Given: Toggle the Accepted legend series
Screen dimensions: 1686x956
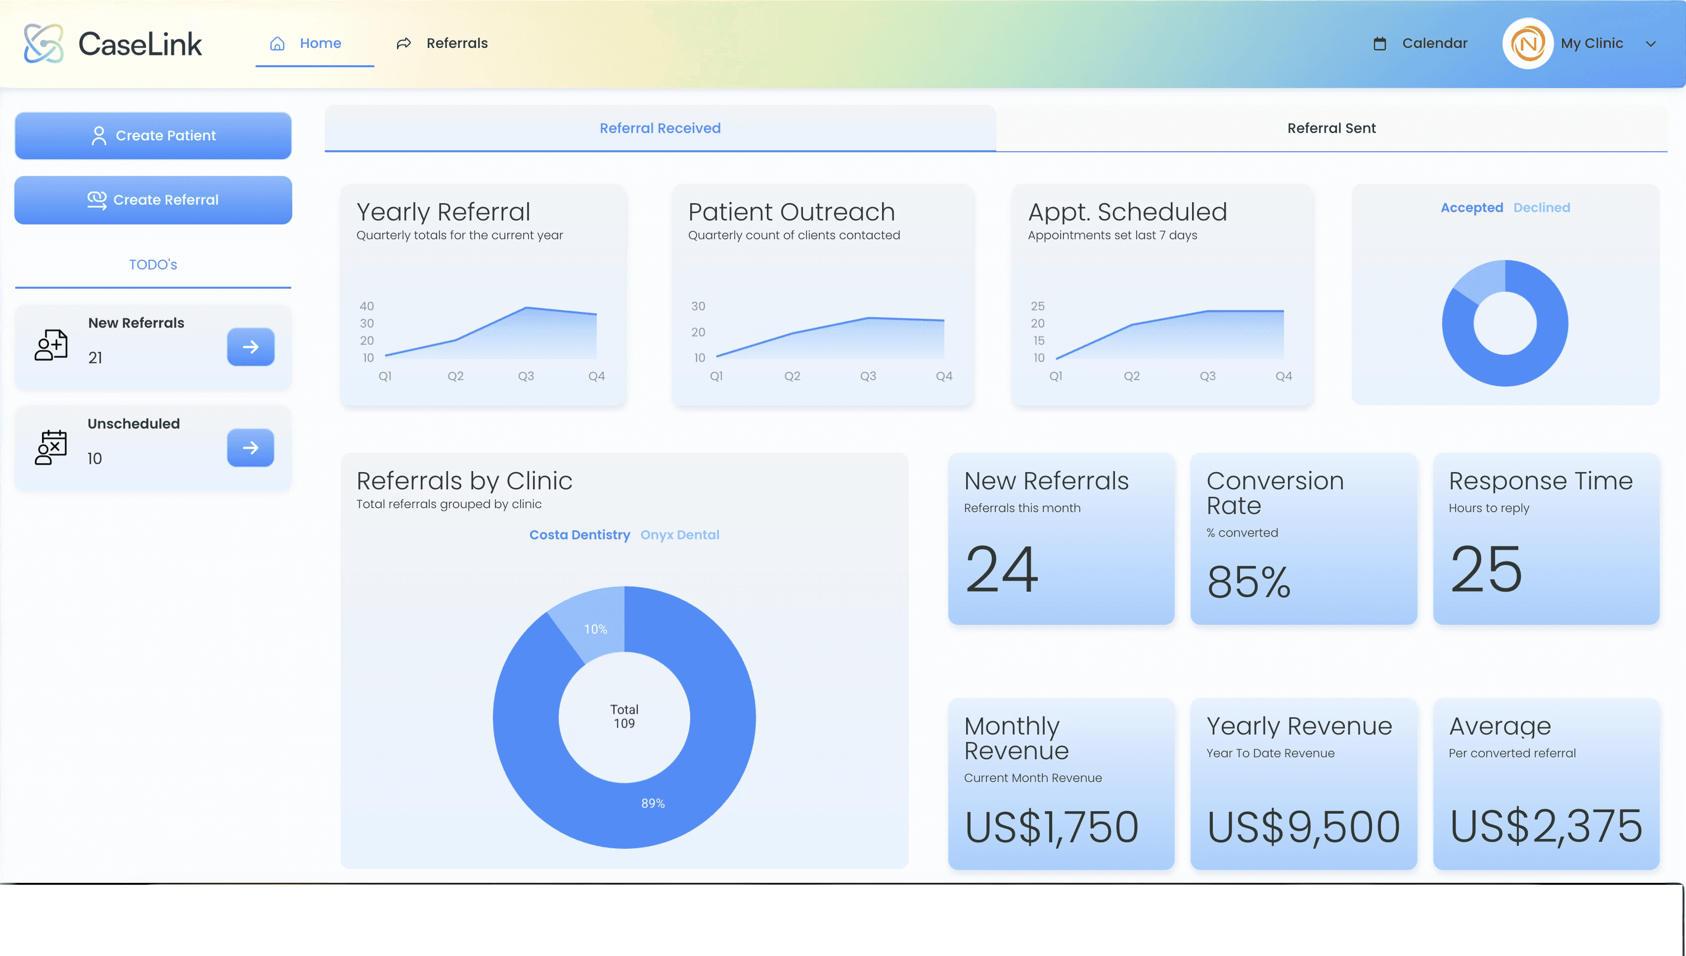Looking at the screenshot, I should tap(1471, 208).
